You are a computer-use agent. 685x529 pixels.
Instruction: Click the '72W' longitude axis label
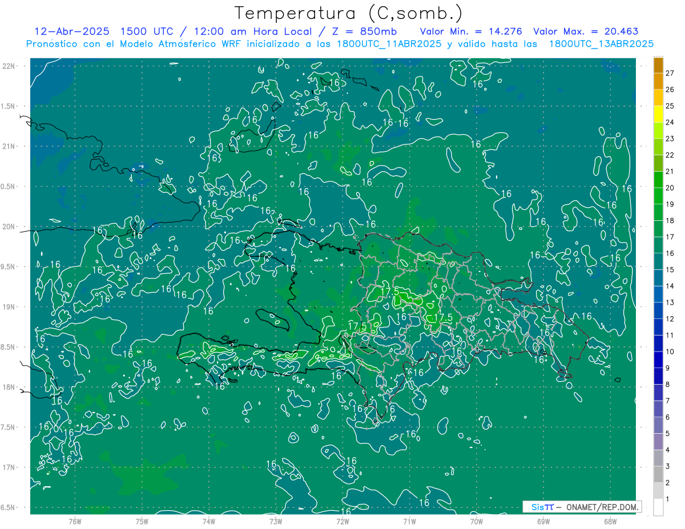click(342, 521)
